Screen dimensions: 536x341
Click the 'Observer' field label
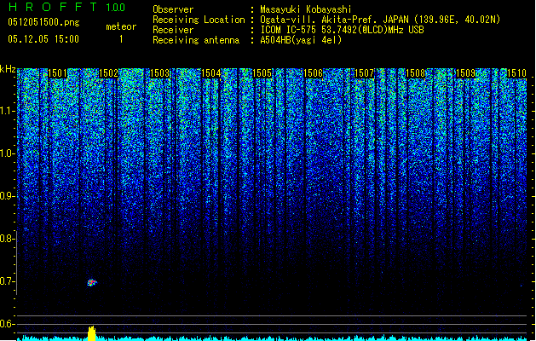click(173, 9)
